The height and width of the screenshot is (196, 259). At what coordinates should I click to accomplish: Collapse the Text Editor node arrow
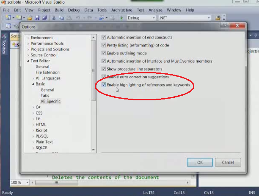(28, 61)
